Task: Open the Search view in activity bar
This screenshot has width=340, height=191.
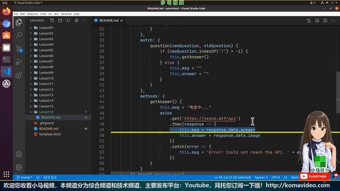Action: (x=19, y=35)
